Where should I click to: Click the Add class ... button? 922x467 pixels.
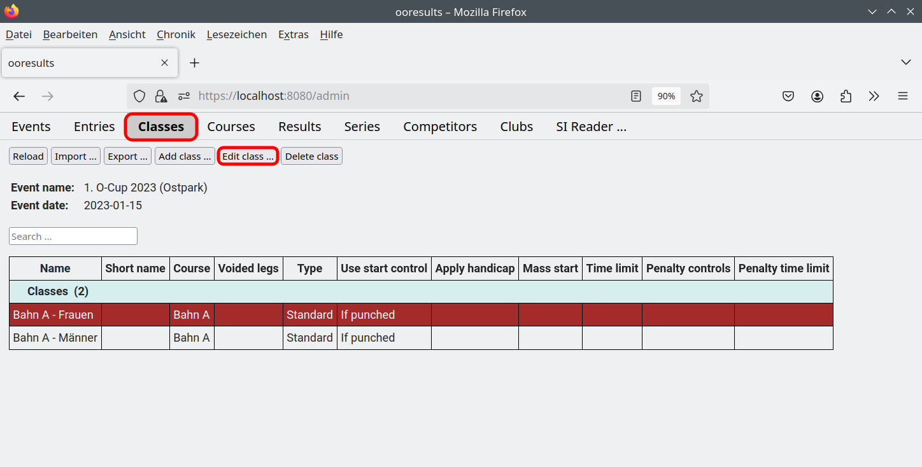coord(185,157)
